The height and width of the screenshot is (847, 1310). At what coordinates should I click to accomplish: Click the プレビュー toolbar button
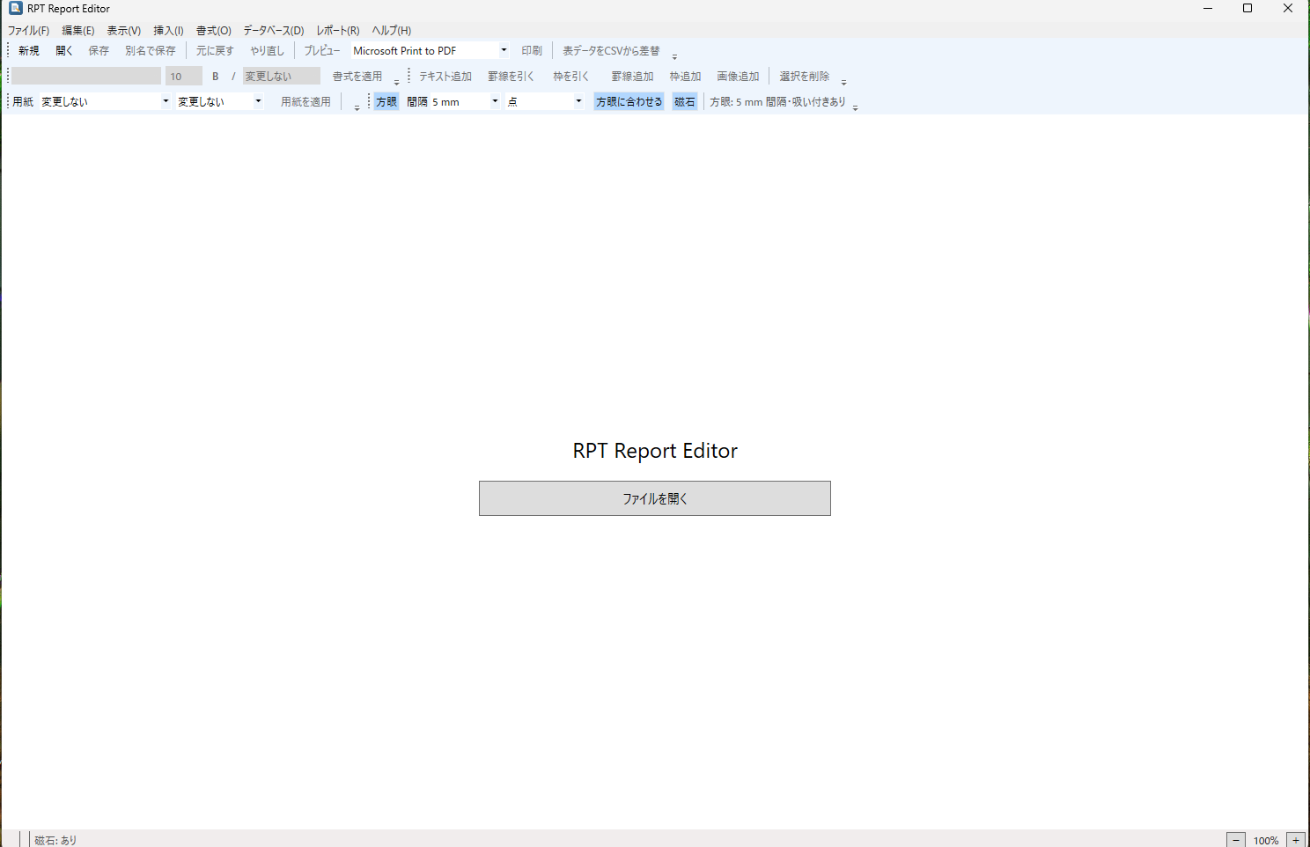[322, 51]
